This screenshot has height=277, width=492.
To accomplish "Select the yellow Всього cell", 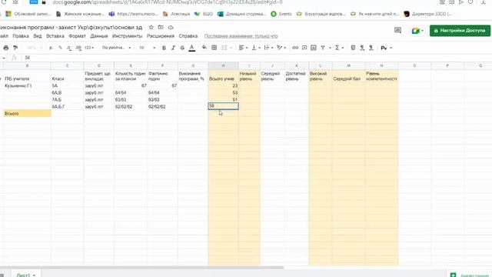I will tap(27, 113).
